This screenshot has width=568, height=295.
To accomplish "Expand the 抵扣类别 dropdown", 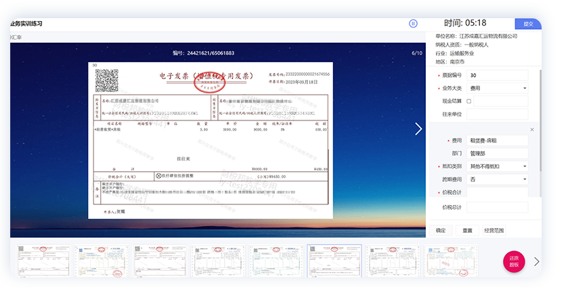I will coord(498,166).
